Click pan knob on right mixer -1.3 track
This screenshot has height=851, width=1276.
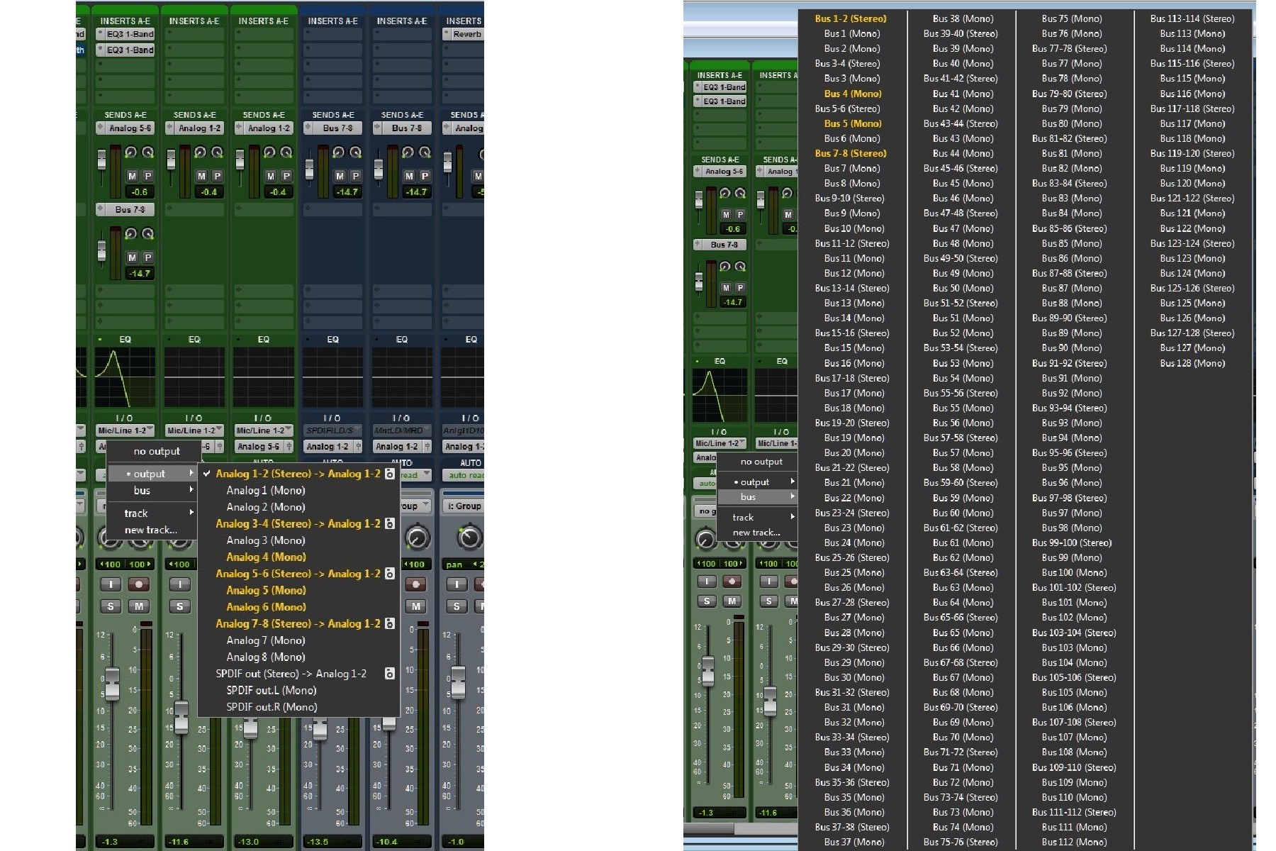(x=706, y=539)
